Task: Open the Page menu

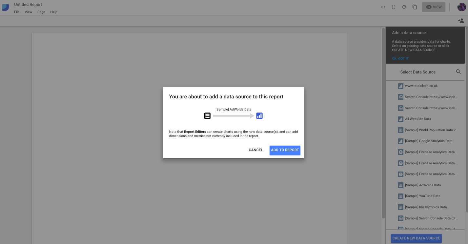Action: coord(41,12)
